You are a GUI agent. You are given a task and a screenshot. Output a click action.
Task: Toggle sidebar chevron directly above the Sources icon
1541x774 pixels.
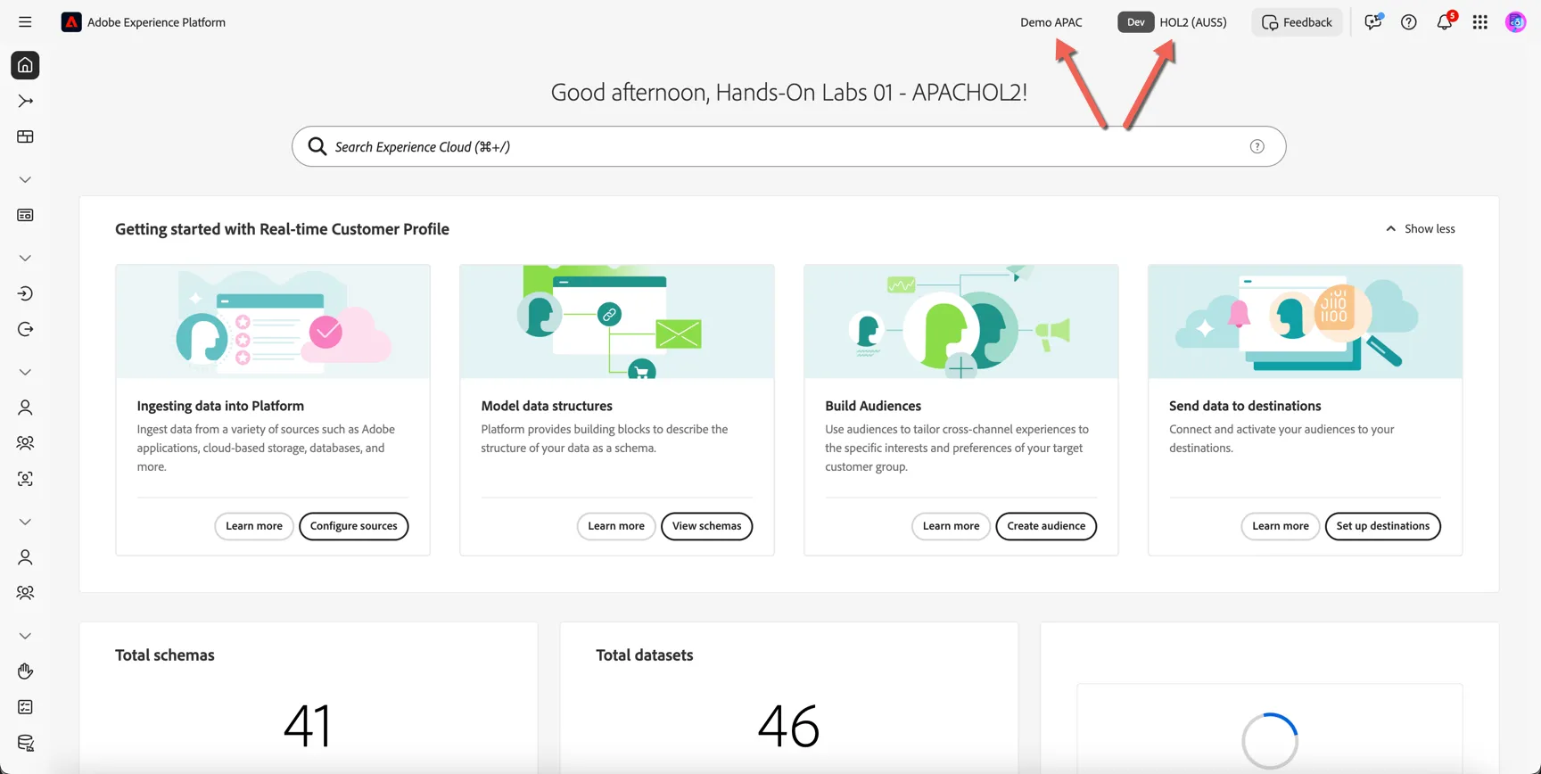point(25,258)
